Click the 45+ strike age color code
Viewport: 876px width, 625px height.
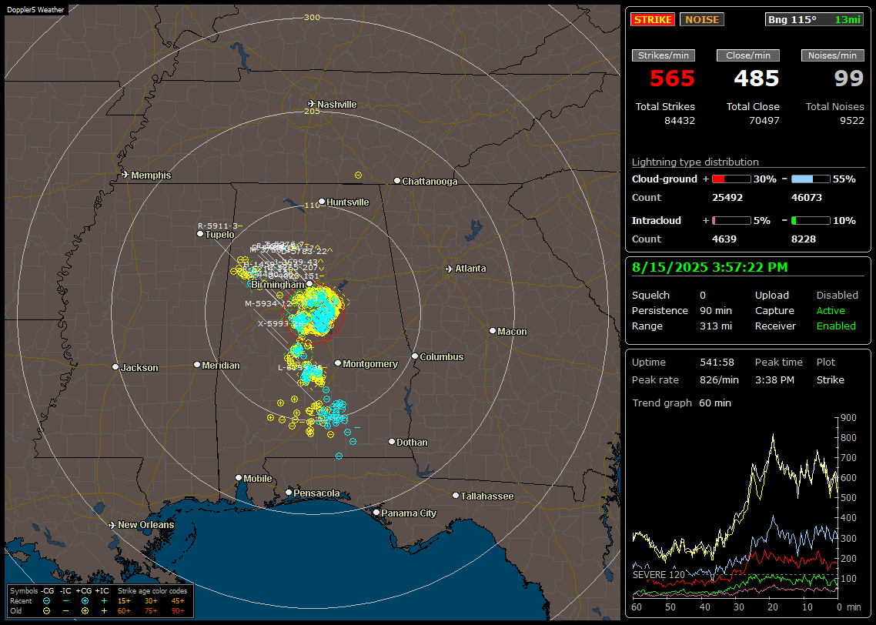(x=179, y=601)
